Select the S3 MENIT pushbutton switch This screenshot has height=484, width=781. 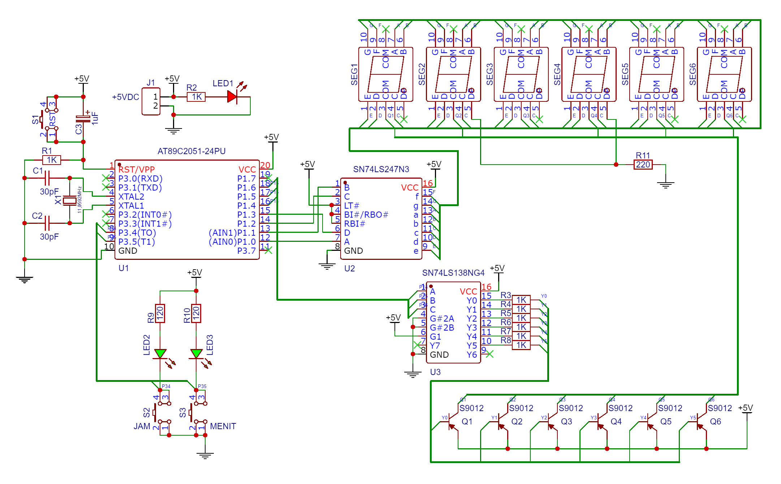click(198, 413)
